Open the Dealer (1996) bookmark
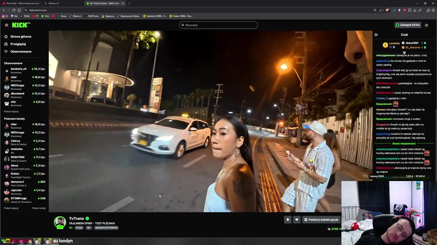The width and height of the screenshot is (437, 245). (181, 16)
